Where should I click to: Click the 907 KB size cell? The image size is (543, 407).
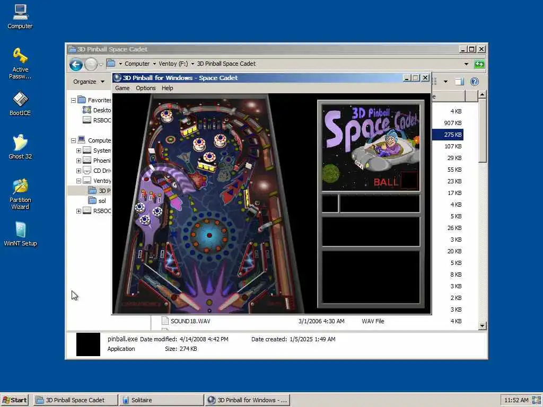pos(452,123)
